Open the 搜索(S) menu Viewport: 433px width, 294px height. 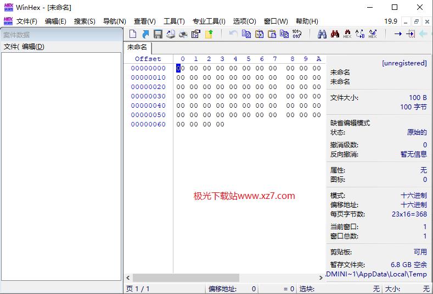click(x=85, y=21)
